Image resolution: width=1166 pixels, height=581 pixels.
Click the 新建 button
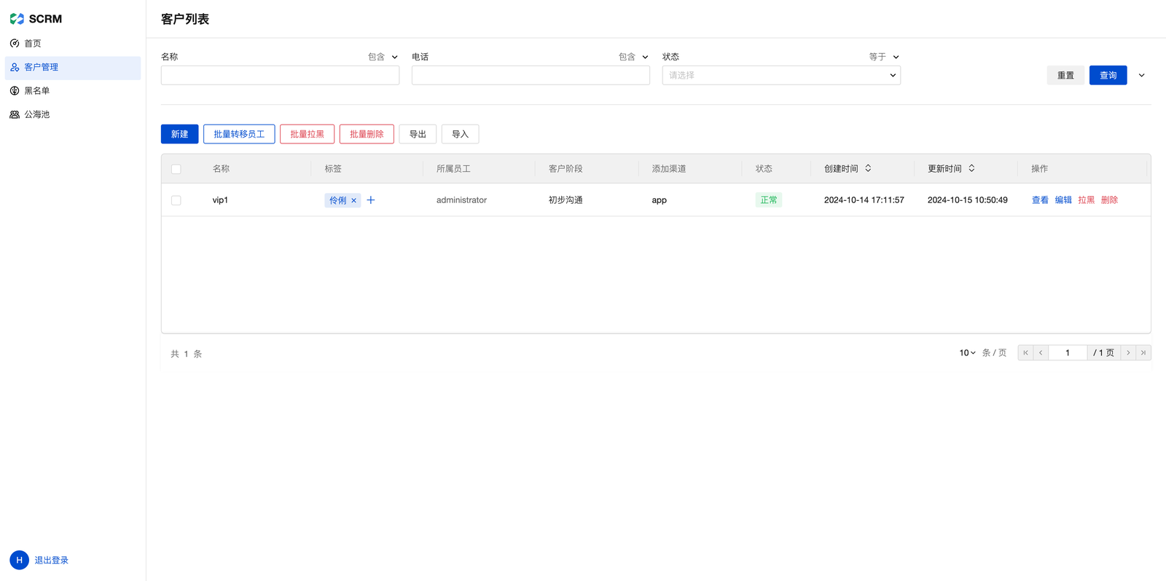(179, 134)
